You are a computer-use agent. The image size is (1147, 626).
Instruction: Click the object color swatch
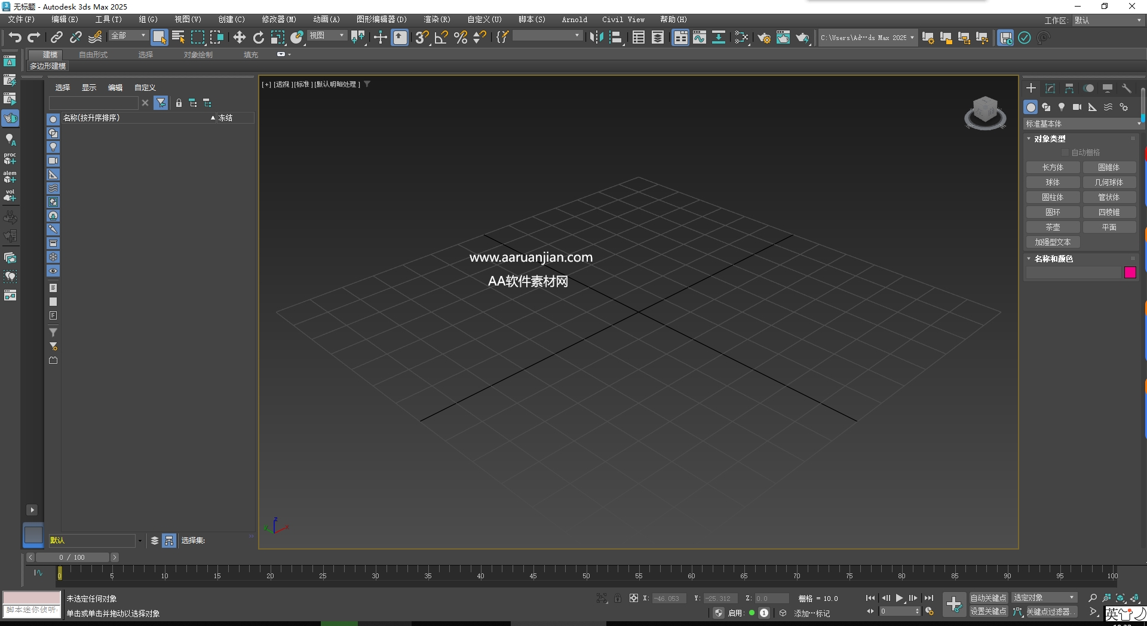point(1130,272)
